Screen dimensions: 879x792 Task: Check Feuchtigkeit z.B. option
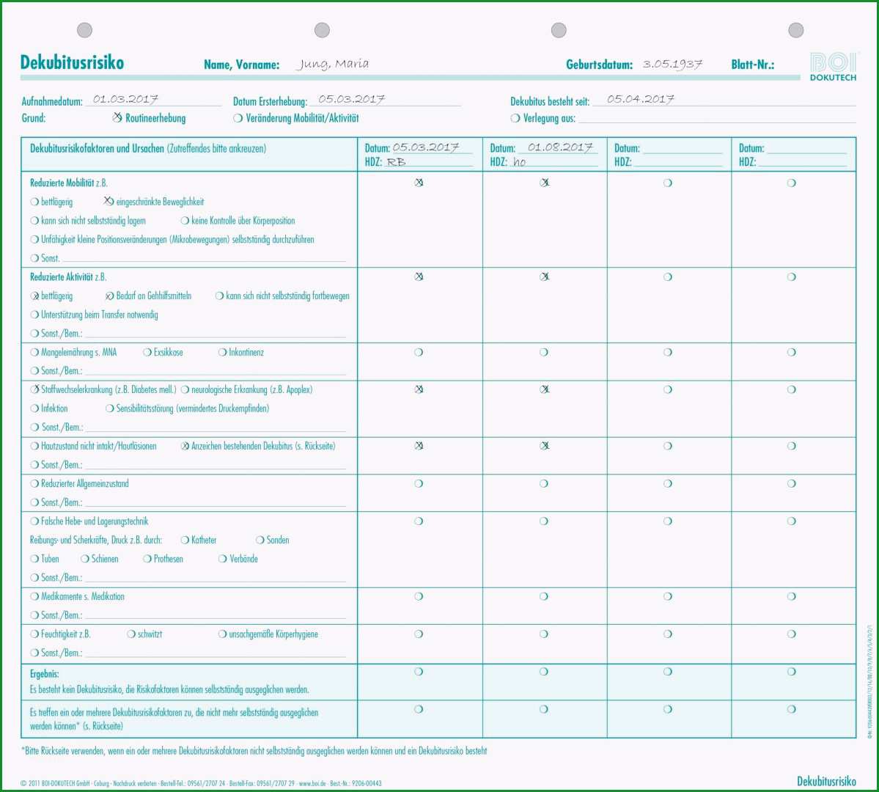point(34,634)
